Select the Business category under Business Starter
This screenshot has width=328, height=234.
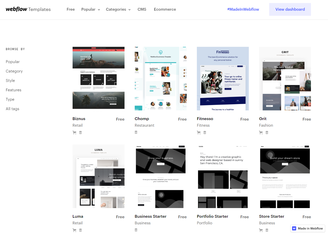[143, 223]
